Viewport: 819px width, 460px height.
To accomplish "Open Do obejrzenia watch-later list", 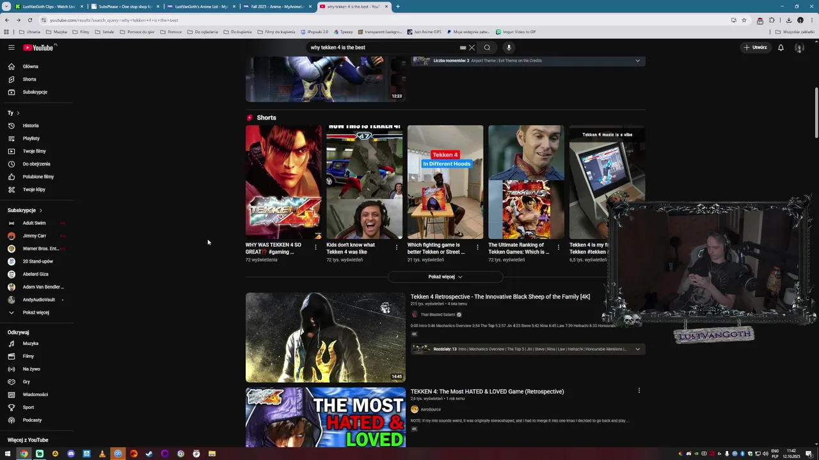I will click(36, 164).
